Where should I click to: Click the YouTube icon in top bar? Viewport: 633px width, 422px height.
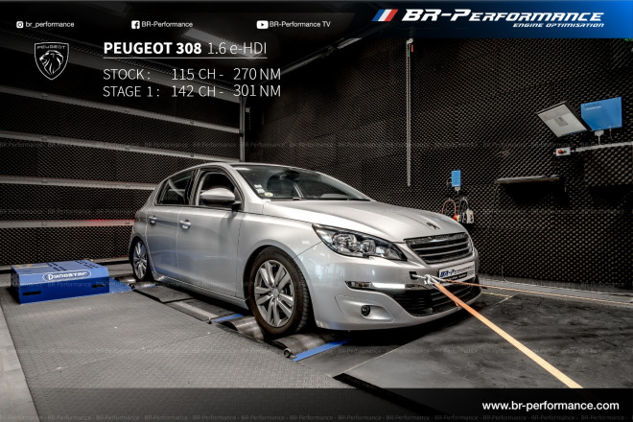click(262, 24)
